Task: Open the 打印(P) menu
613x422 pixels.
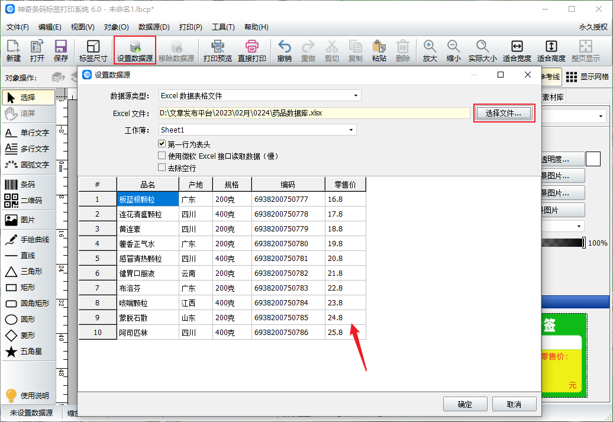Action: (x=191, y=27)
